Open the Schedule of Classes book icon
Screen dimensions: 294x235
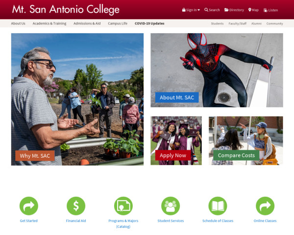coord(218,206)
